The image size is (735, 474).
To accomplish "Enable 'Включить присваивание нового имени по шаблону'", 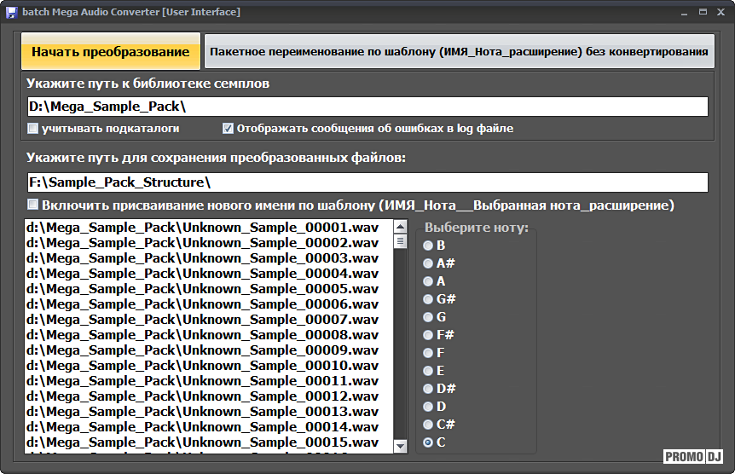I will 33,205.
